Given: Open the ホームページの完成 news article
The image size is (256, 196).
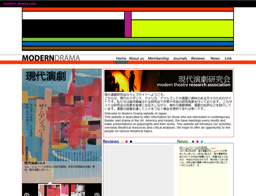Looking at the screenshot, I should click(194, 148).
